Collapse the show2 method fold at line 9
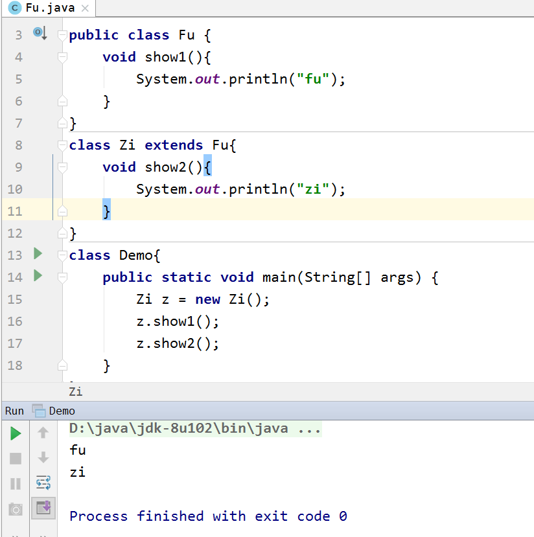The height and width of the screenshot is (537, 534). pyautogui.click(x=62, y=168)
